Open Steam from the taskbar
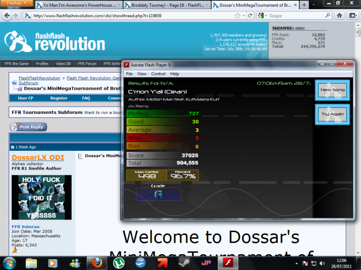This screenshot has width=361, height=270. 184,263
